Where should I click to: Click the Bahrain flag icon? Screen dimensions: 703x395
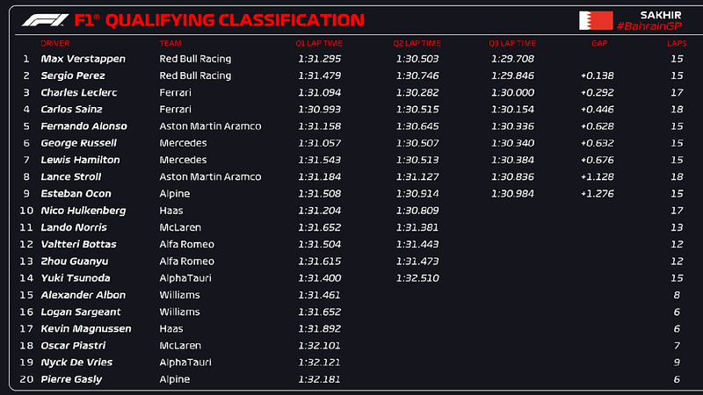pos(596,20)
